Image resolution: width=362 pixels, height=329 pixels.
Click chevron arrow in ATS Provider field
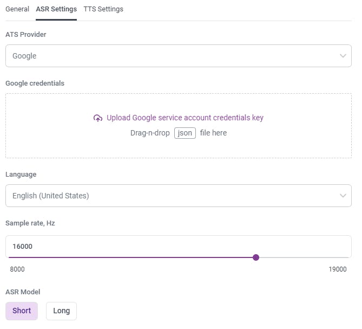343,56
